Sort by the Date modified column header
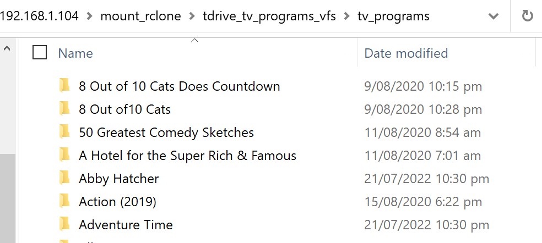542x243 pixels. 406,53
